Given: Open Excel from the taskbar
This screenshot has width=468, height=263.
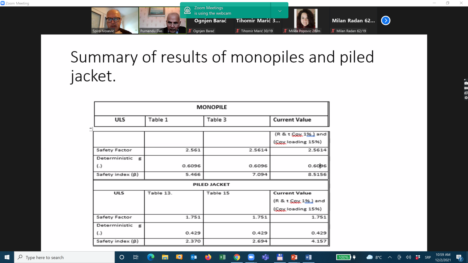Looking at the screenshot, I should tap(223, 257).
